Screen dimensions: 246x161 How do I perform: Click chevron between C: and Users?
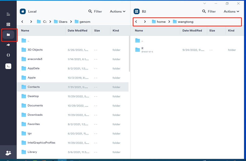tap(50, 22)
